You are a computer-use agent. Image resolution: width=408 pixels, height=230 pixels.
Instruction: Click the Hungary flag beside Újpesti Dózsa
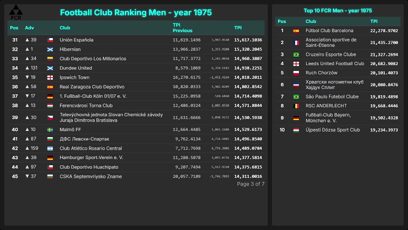(x=296, y=130)
